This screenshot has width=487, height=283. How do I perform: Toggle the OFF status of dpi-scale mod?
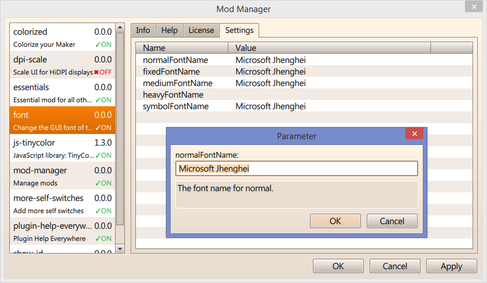point(102,72)
